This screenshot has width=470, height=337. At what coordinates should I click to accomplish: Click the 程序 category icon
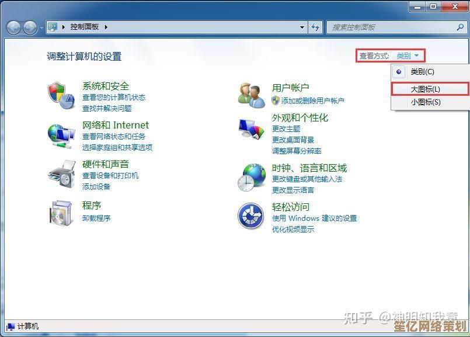click(x=61, y=213)
